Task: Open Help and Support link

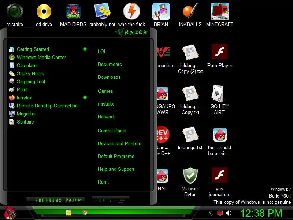Action: pos(116,169)
